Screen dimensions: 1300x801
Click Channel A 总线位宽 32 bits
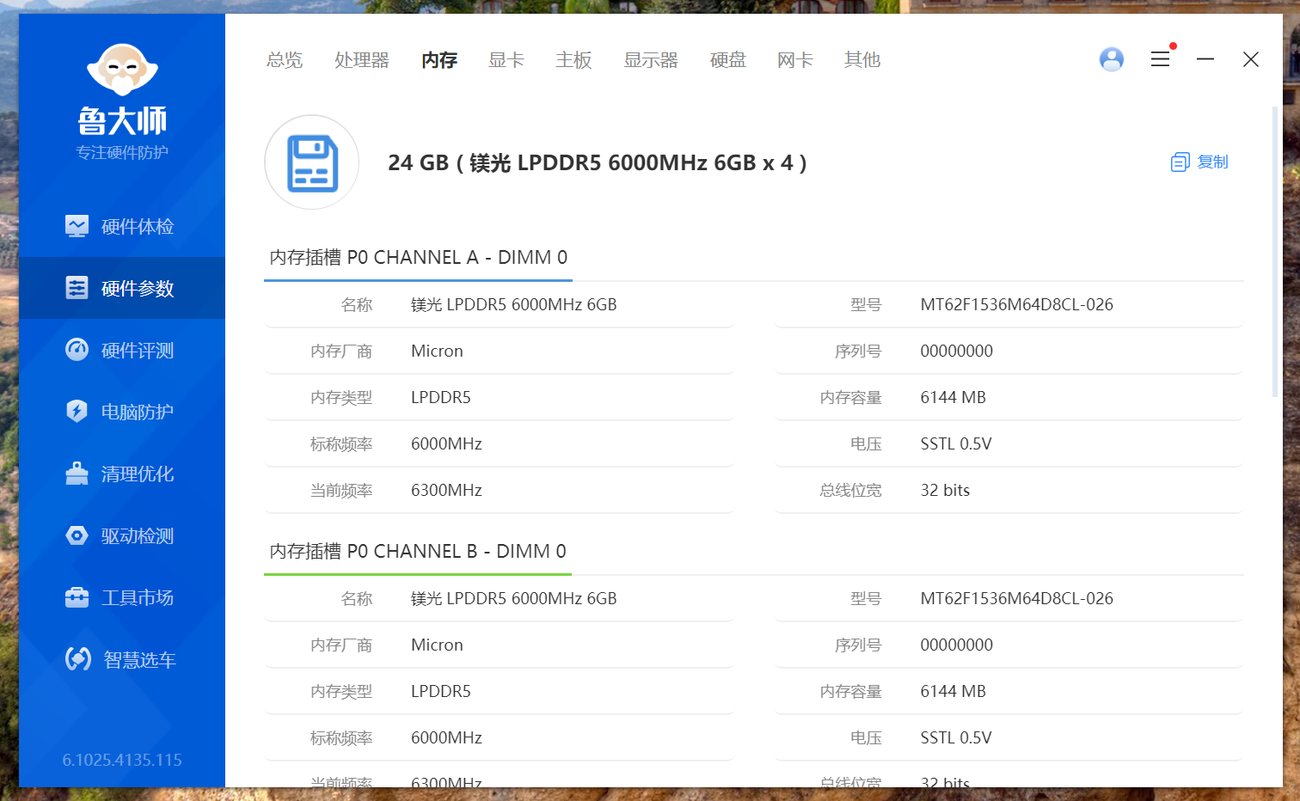point(945,490)
